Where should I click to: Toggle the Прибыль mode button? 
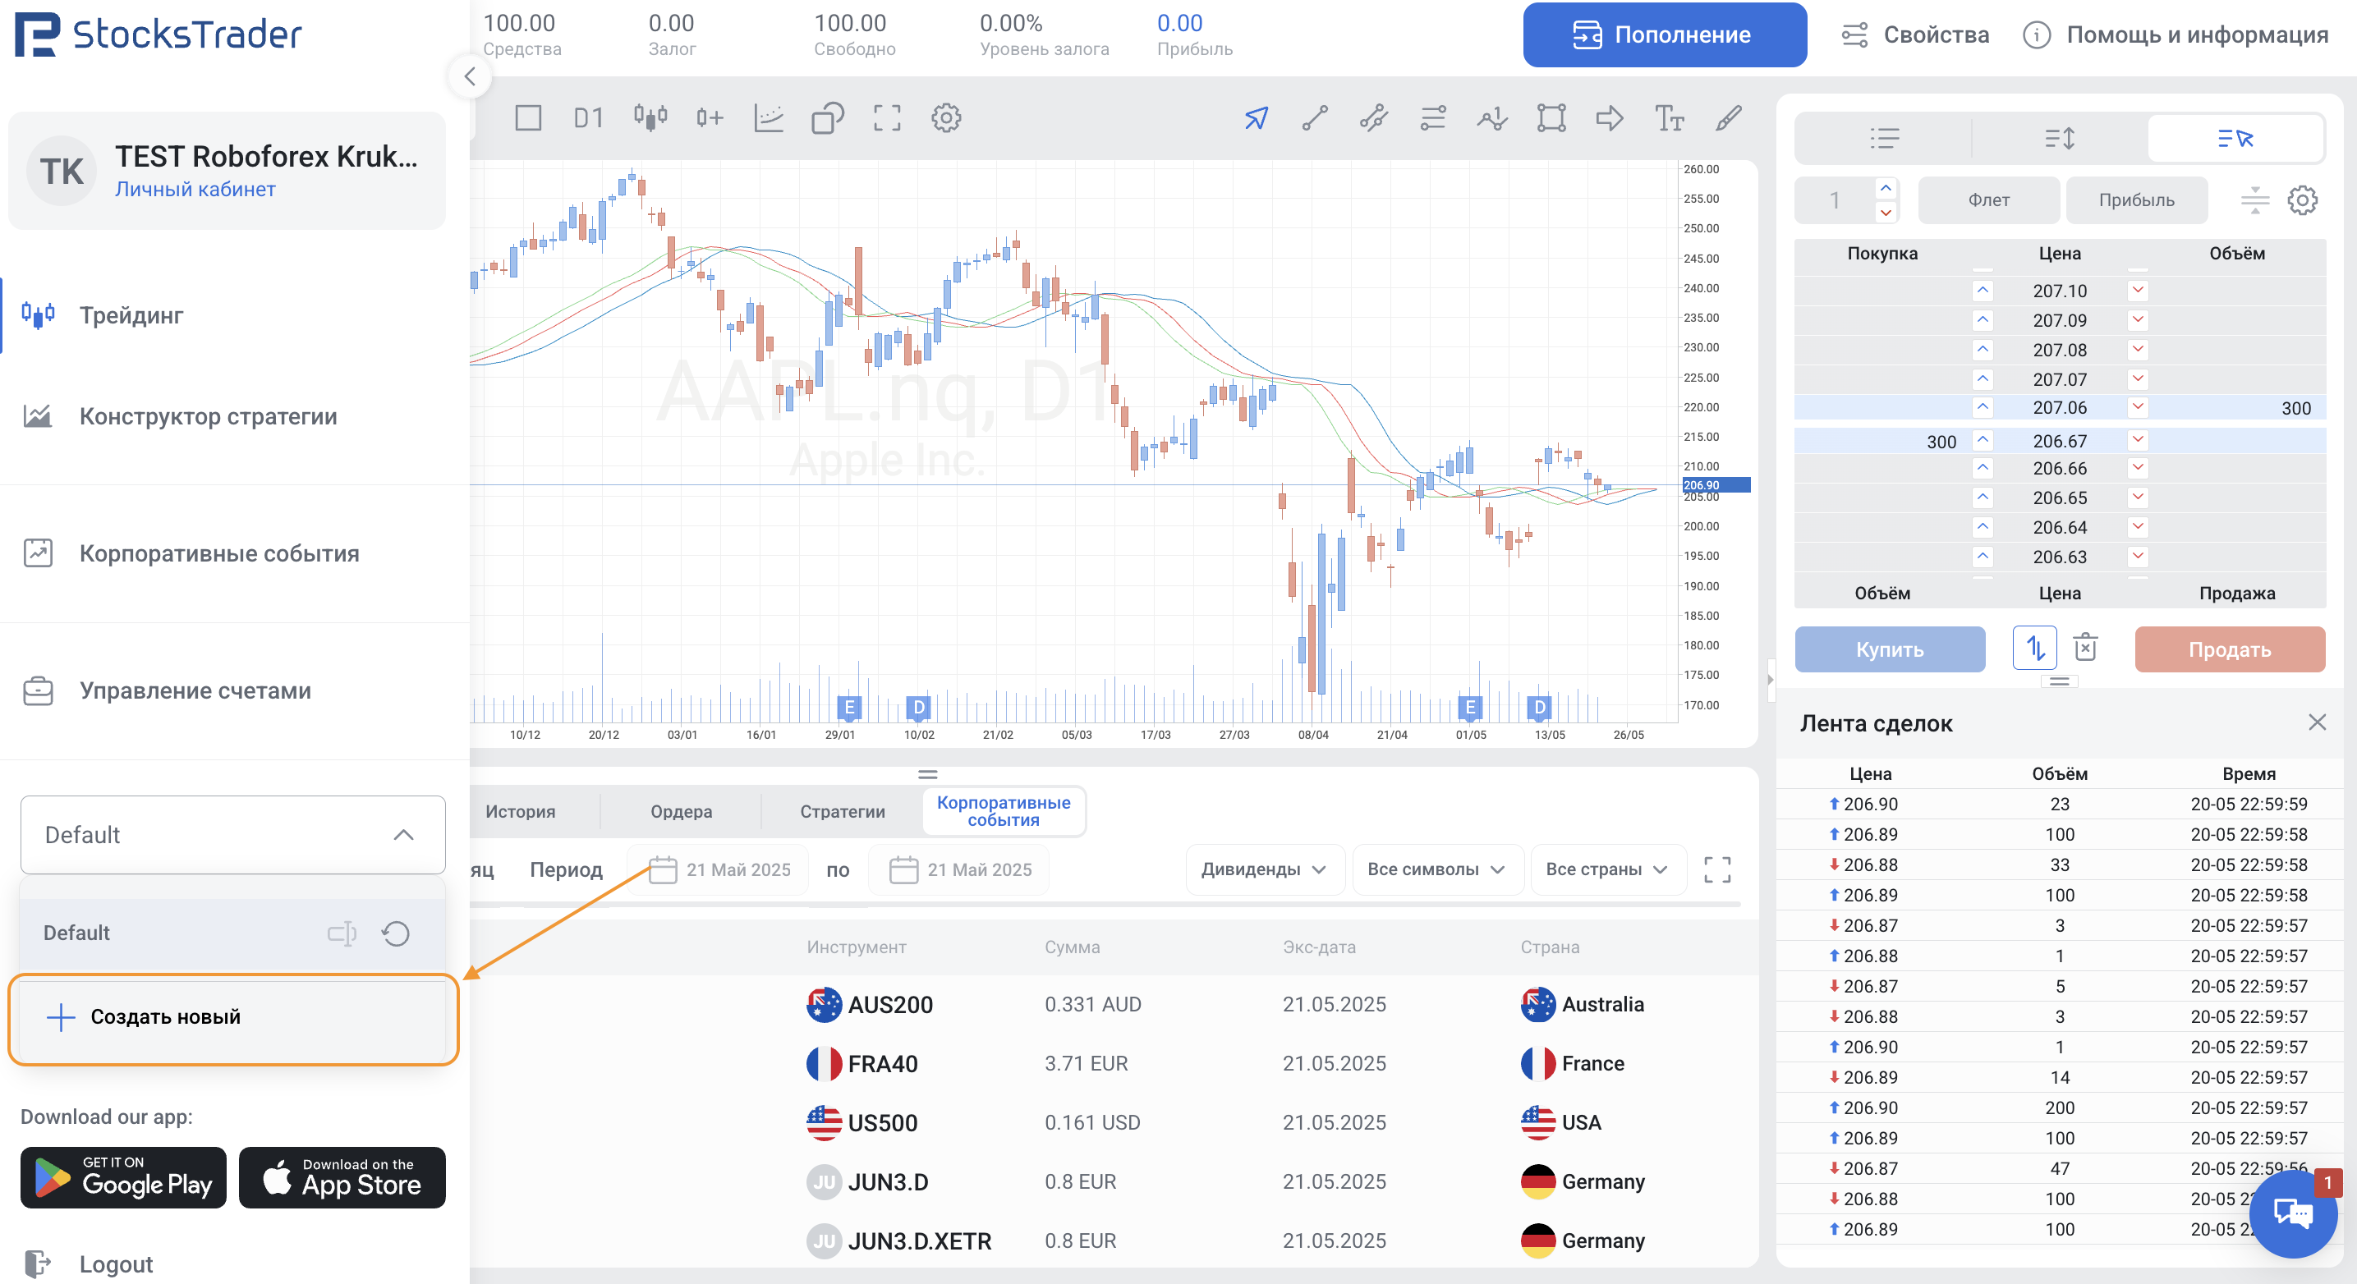(2136, 200)
